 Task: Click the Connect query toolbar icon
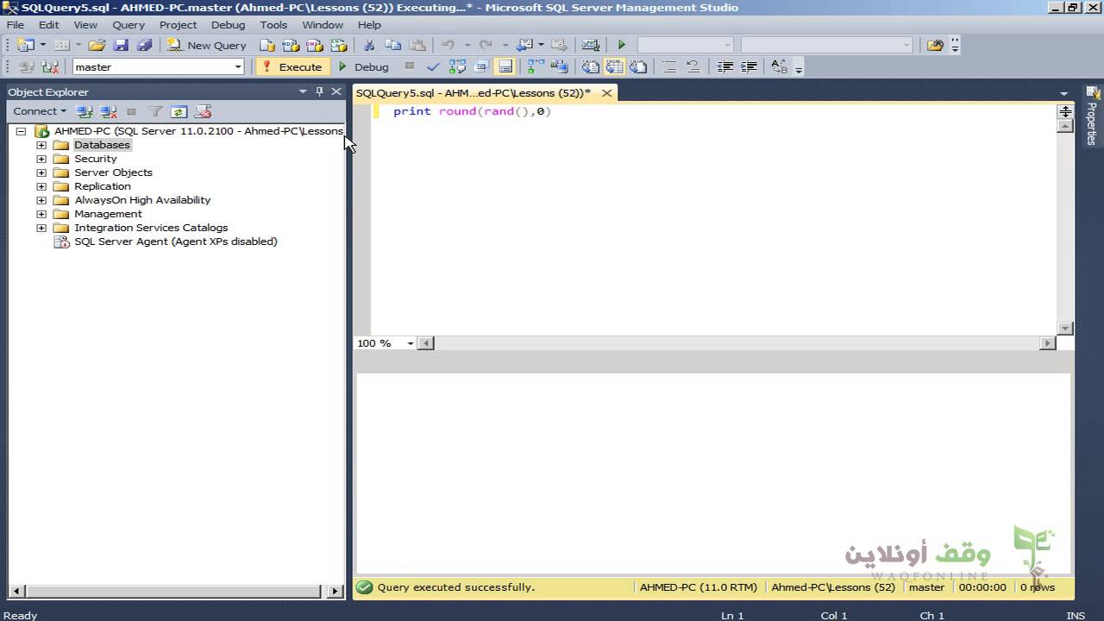(x=27, y=66)
